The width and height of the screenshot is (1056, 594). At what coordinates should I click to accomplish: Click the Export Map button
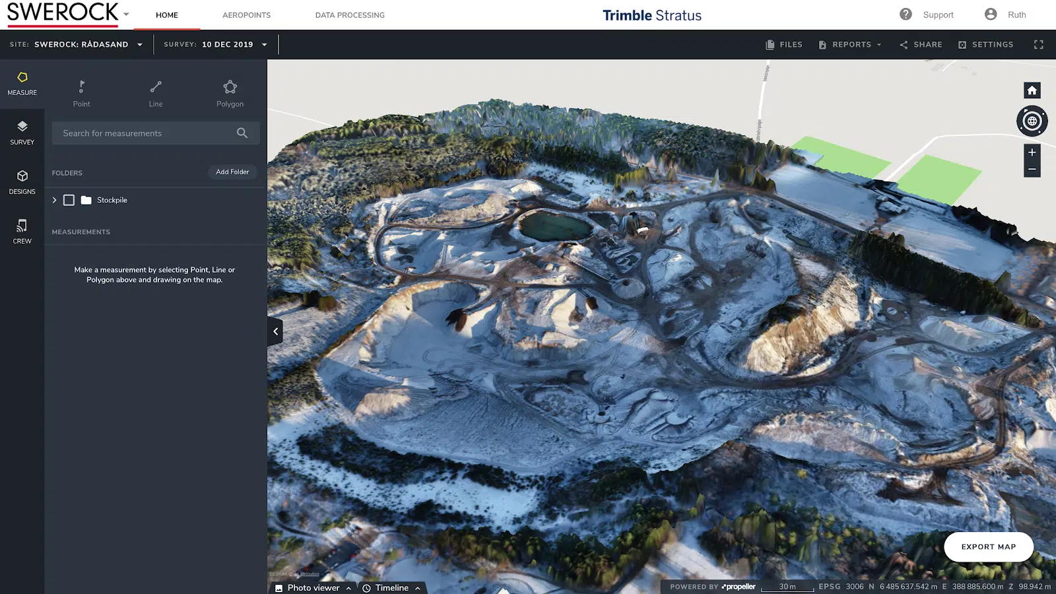988,546
